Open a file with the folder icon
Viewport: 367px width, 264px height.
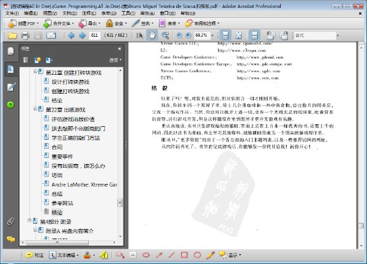click(x=12, y=36)
